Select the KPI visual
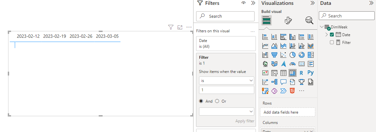The image size is (376, 132). pyautogui.click(x=265, y=73)
